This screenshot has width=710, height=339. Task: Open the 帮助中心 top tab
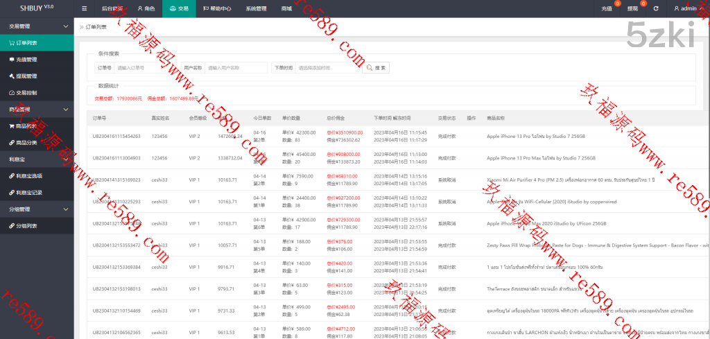click(216, 9)
